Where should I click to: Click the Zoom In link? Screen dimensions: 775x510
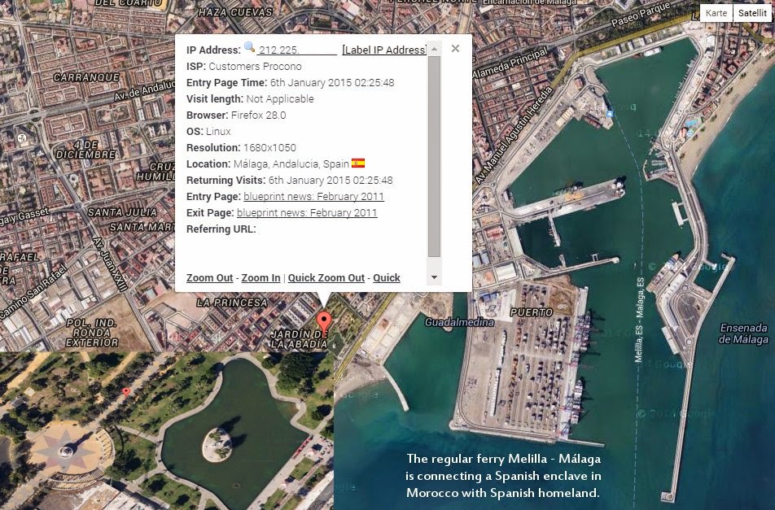261,278
